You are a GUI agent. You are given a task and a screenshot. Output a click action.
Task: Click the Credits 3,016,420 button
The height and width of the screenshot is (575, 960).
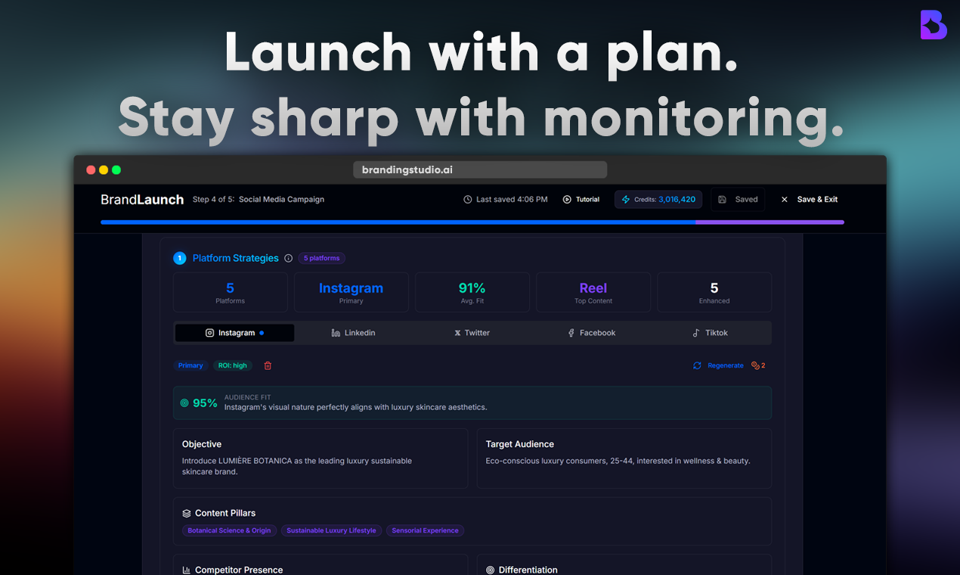coord(658,200)
